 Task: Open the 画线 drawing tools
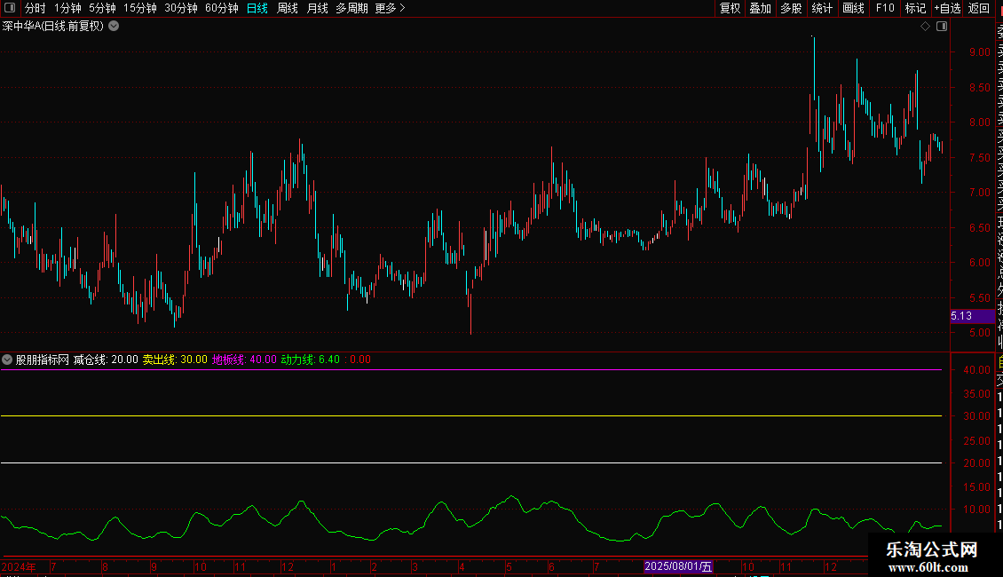[853, 8]
